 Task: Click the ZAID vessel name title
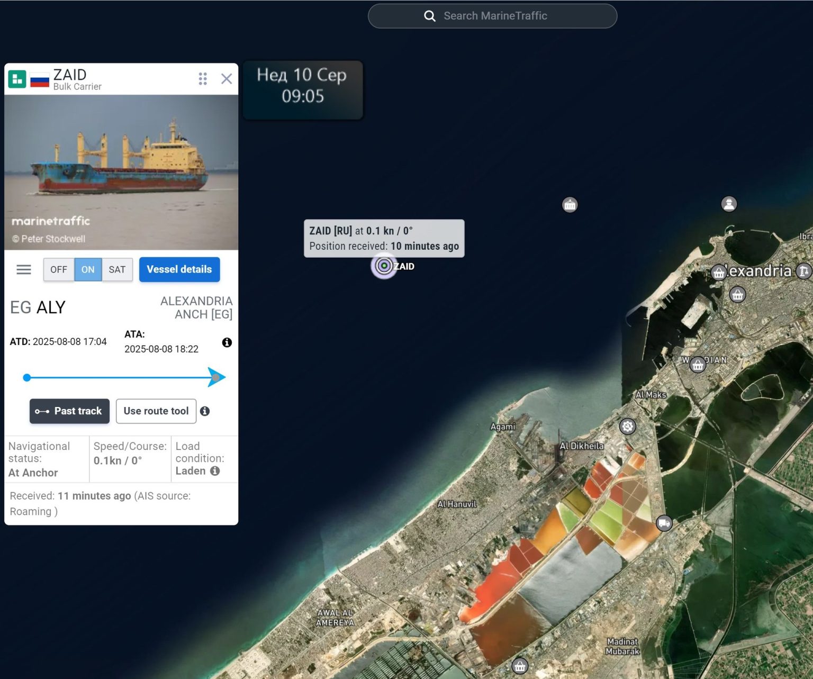[70, 75]
